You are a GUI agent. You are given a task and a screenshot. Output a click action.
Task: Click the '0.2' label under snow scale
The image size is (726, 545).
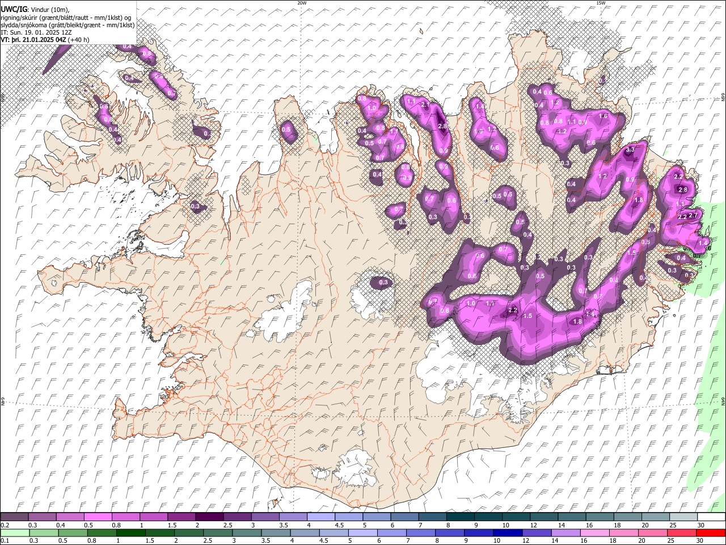tap(5, 525)
